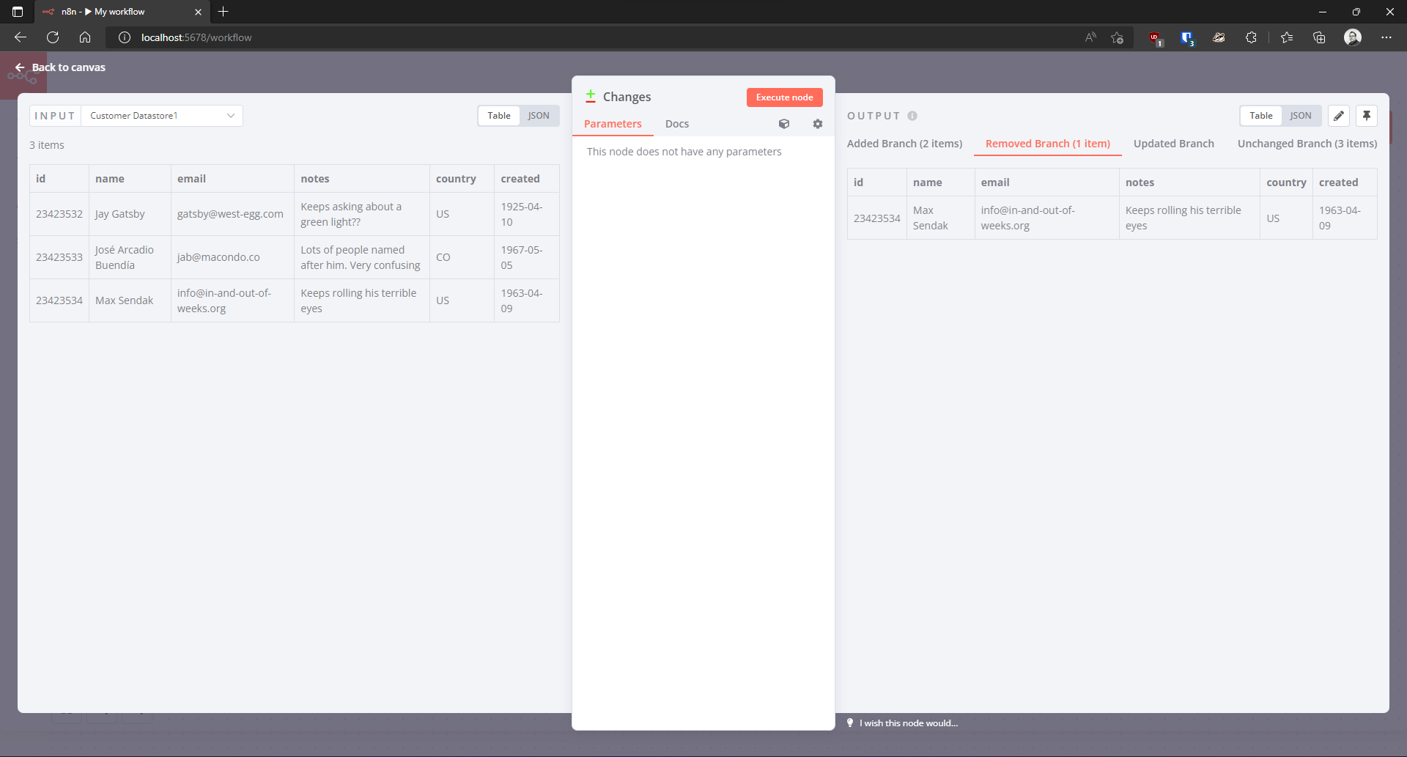Click the Execute node button
Image resolution: width=1407 pixels, height=757 pixels.
(x=784, y=97)
